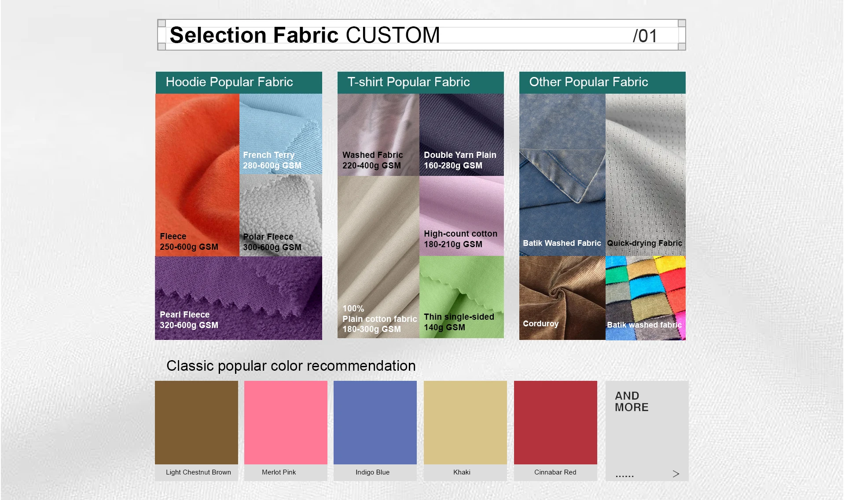Click the Light Chestnut Brown color swatch
This screenshot has height=500, width=845.
(x=196, y=422)
